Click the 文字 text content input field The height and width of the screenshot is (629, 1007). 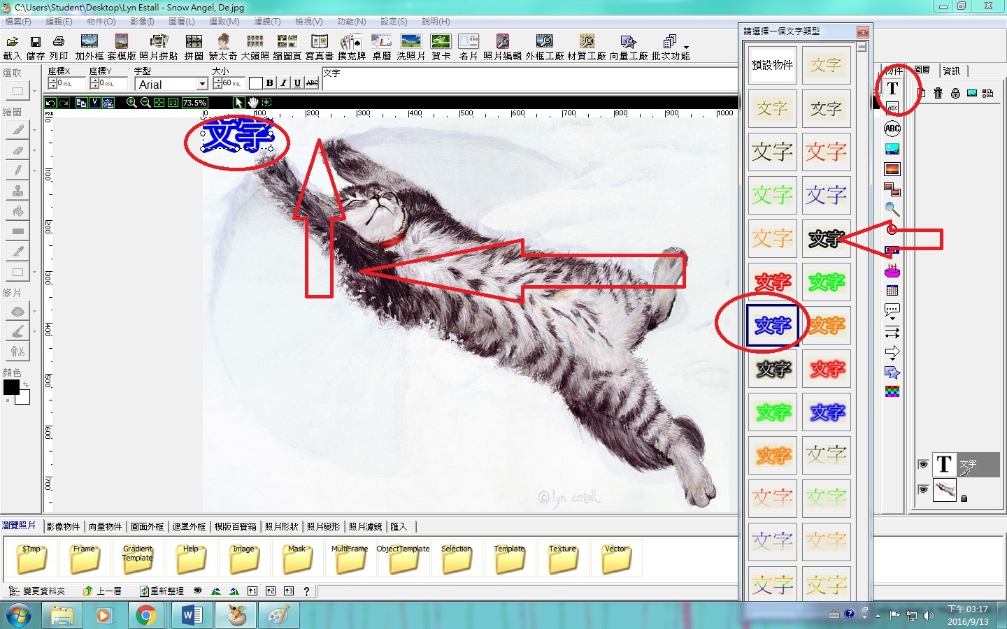click(530, 79)
